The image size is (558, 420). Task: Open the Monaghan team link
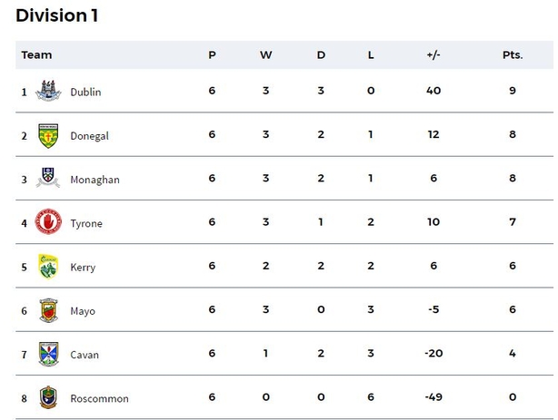pos(95,180)
